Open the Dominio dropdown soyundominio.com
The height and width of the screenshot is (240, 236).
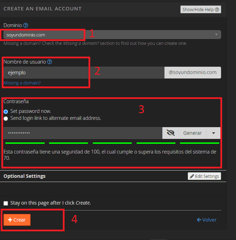pyautogui.click(x=112, y=35)
